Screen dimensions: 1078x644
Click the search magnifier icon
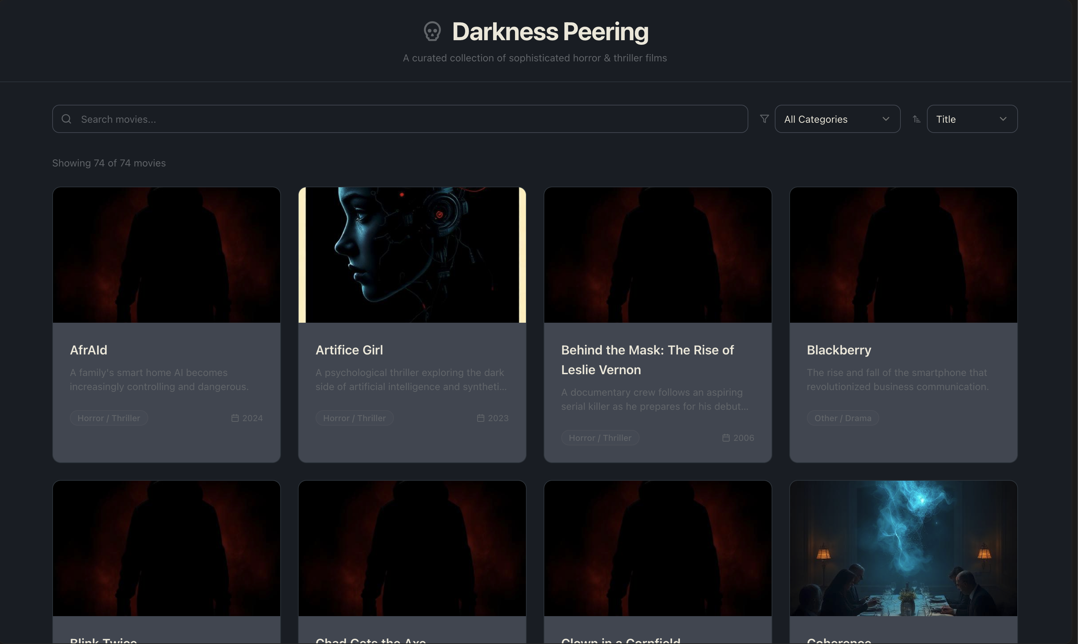tap(66, 119)
